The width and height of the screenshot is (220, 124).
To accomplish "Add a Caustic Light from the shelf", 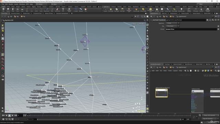I will (x=168, y=10).
